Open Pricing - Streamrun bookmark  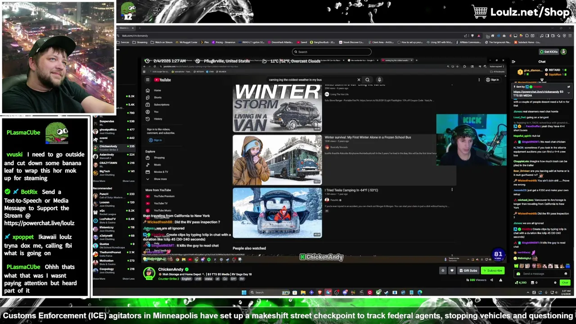(x=224, y=42)
